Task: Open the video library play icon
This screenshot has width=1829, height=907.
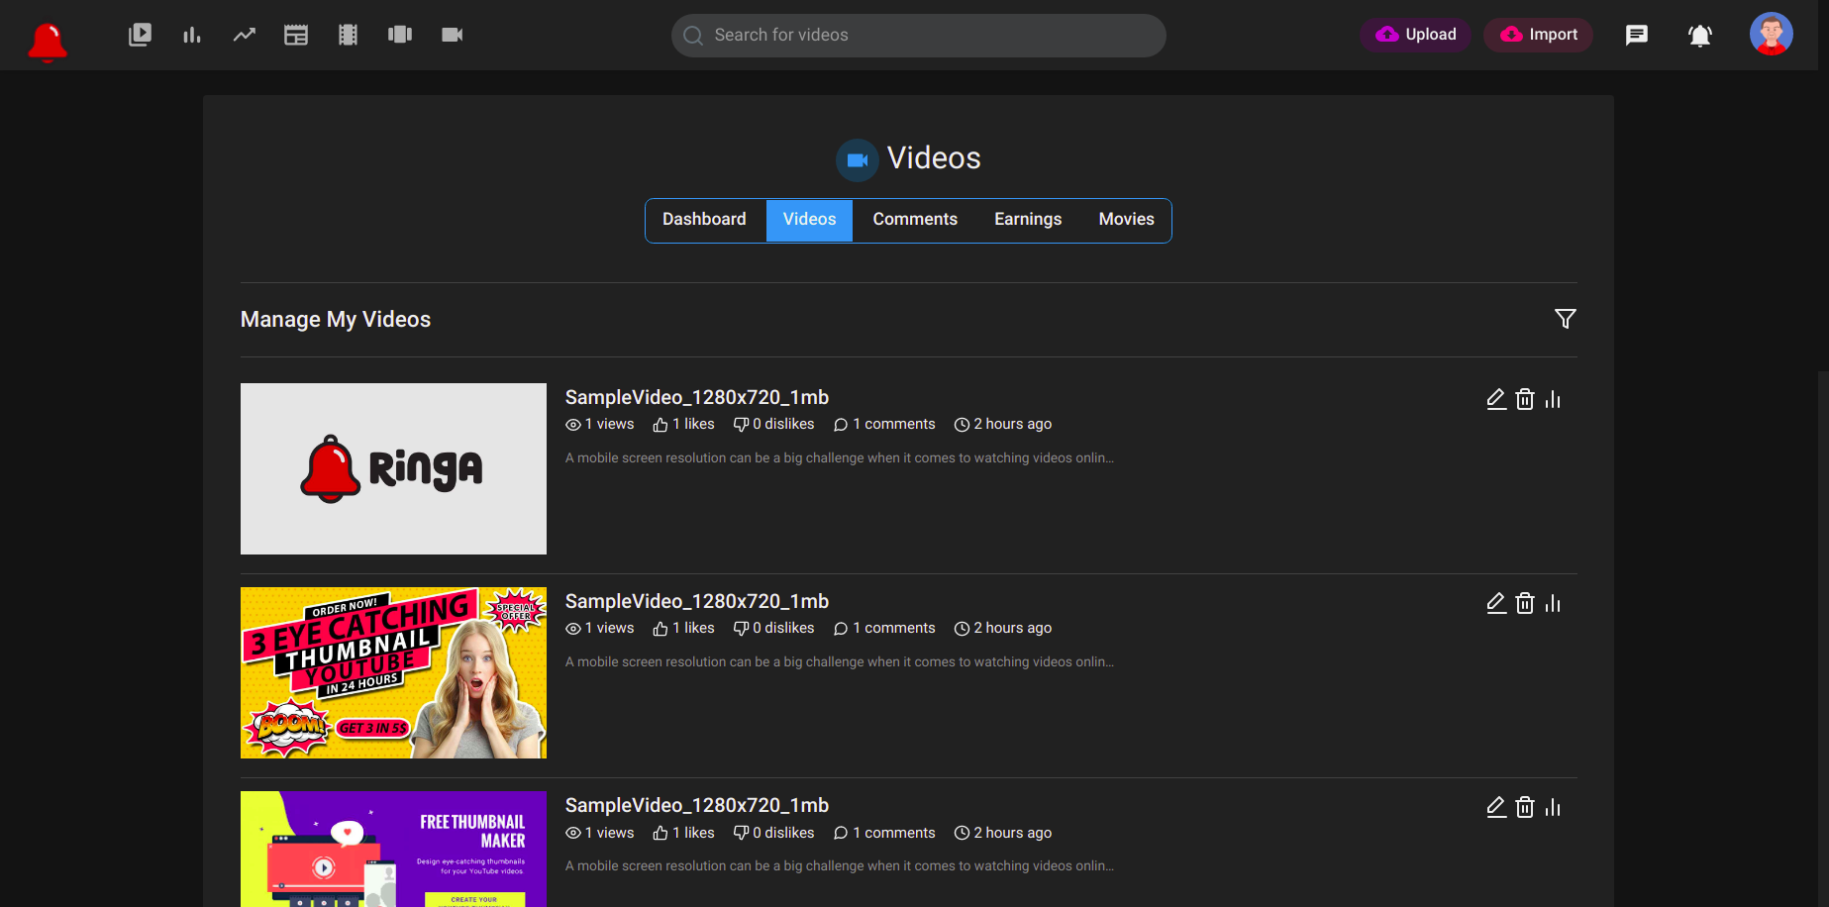Action: pos(140,35)
